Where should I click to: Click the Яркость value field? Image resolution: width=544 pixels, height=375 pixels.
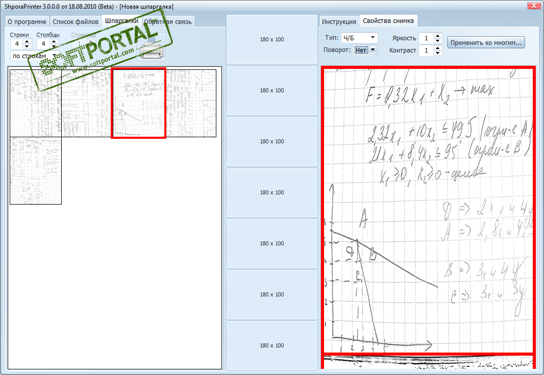427,38
